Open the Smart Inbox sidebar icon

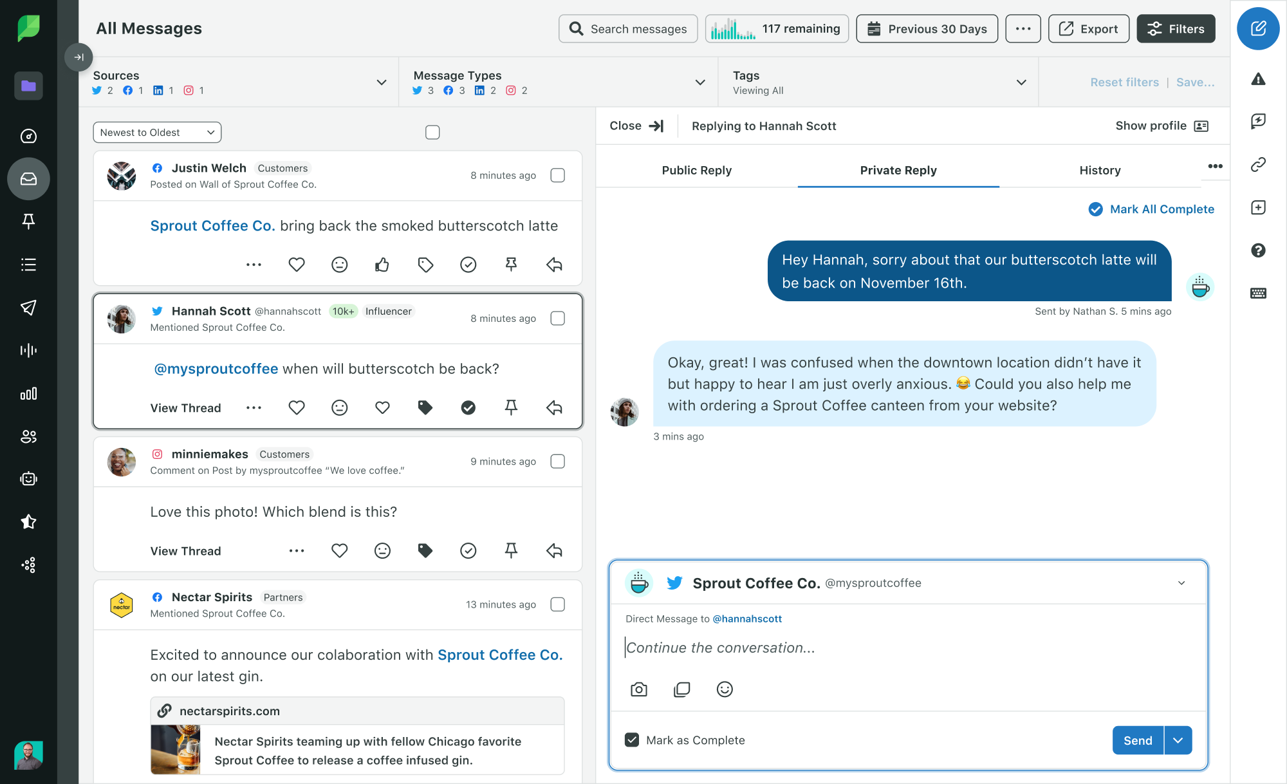pos(28,179)
